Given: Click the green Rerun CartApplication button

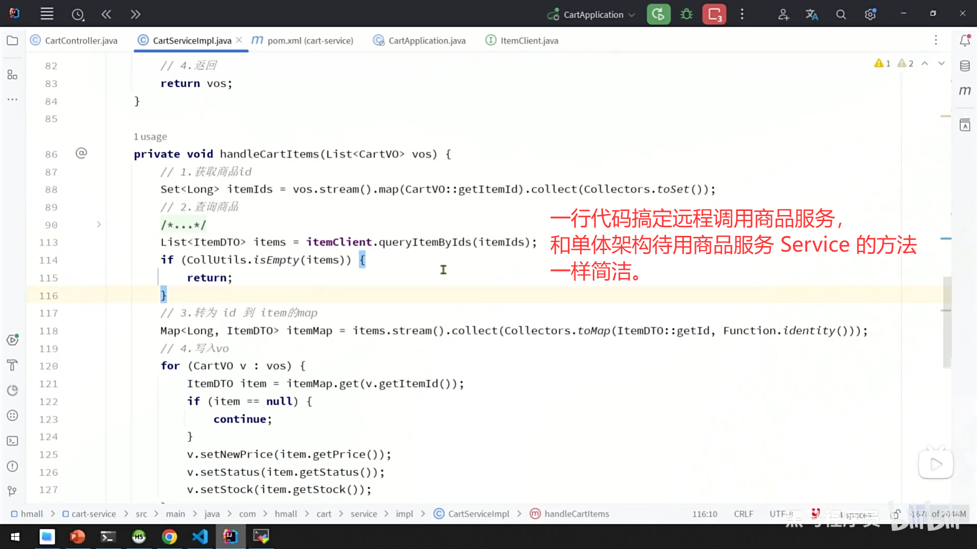Looking at the screenshot, I should 658,14.
